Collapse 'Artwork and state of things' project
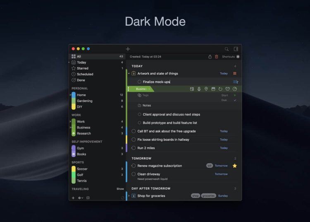 pyautogui.click(x=129, y=74)
